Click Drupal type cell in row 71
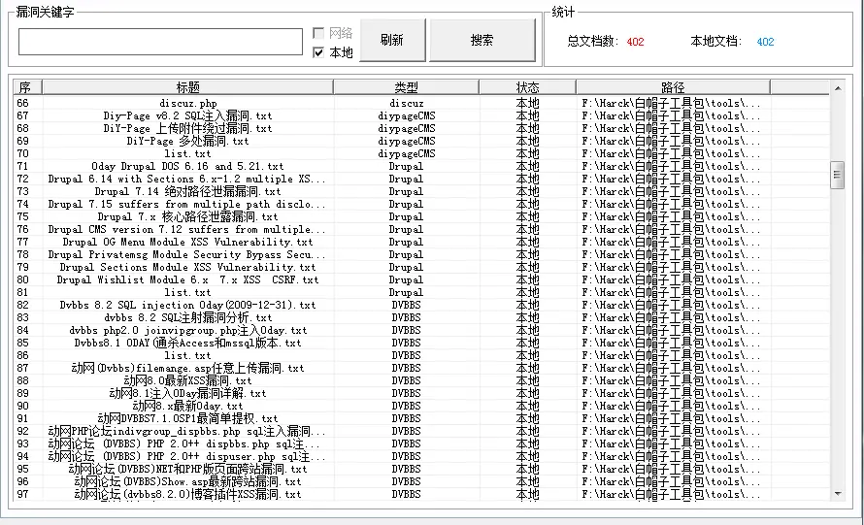 pyautogui.click(x=406, y=166)
